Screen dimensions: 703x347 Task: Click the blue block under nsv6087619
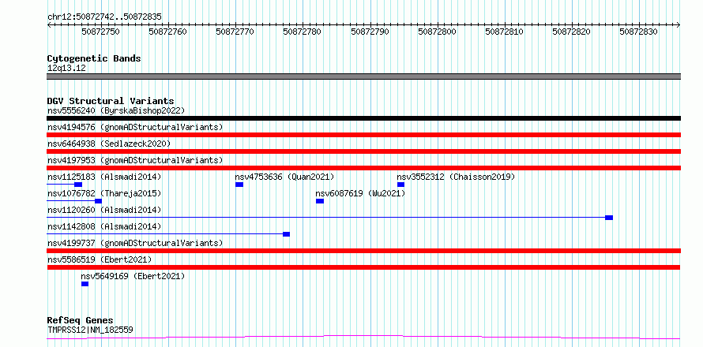pos(320,201)
